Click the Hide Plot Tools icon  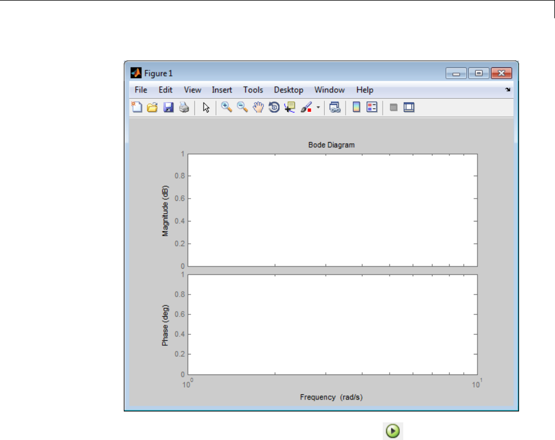394,107
